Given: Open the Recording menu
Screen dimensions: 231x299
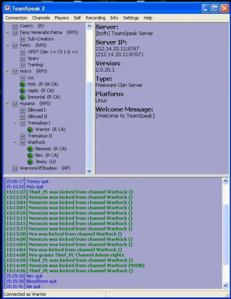Looking at the screenshot, I should coord(96,18).
